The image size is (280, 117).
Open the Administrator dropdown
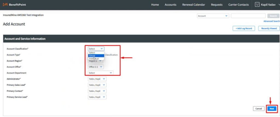[x=97, y=79]
